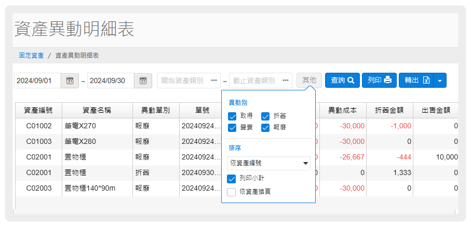Toggle the 變賣 checkbox
471x227 pixels.
pyautogui.click(x=233, y=127)
